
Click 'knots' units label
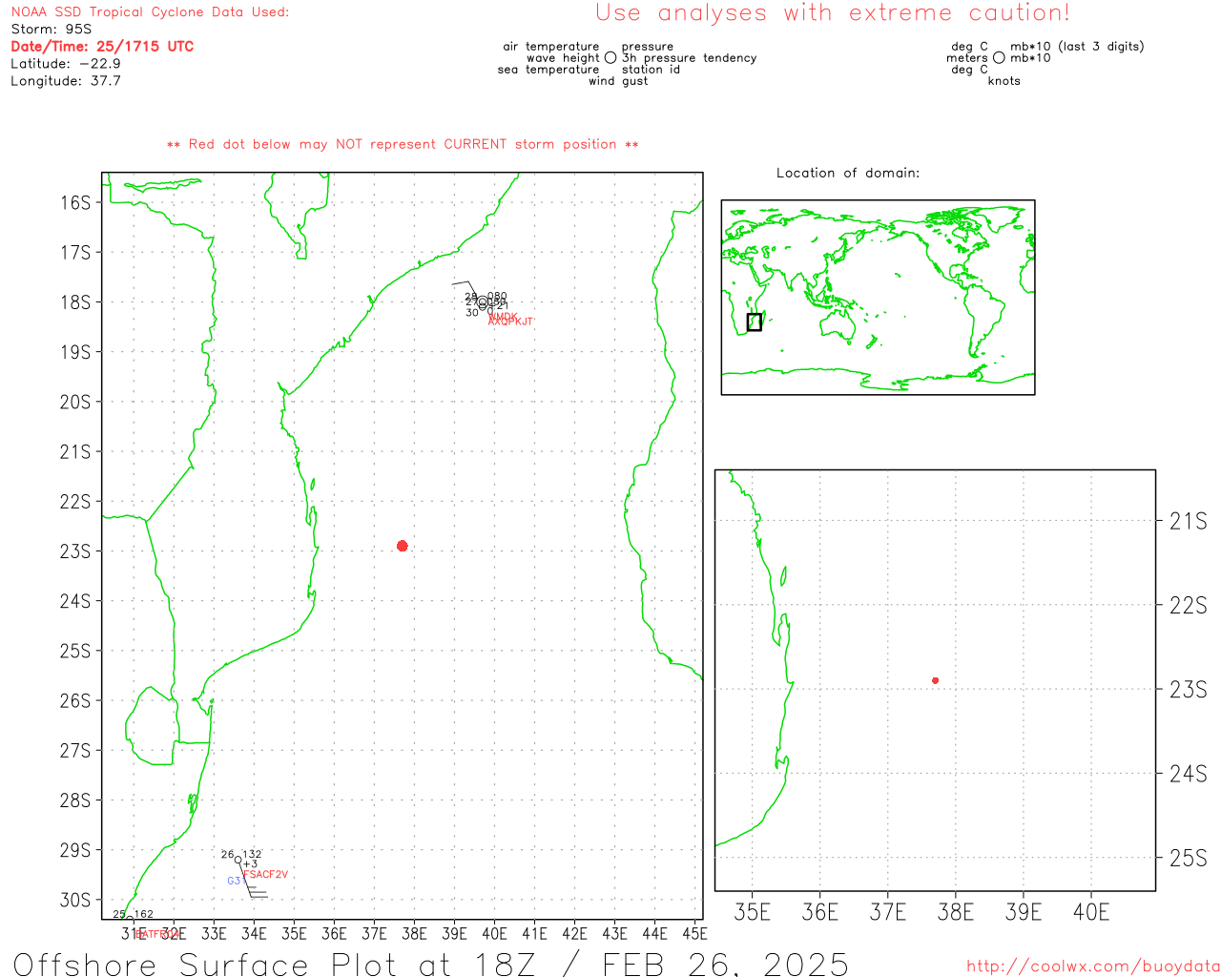[x=1004, y=81]
